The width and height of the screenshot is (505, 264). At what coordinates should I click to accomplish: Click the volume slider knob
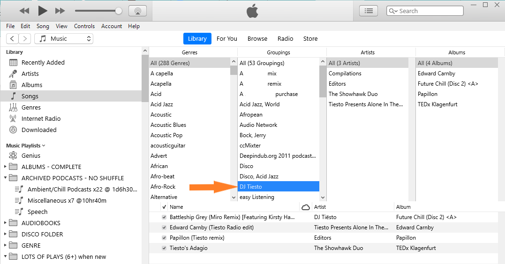(x=119, y=11)
